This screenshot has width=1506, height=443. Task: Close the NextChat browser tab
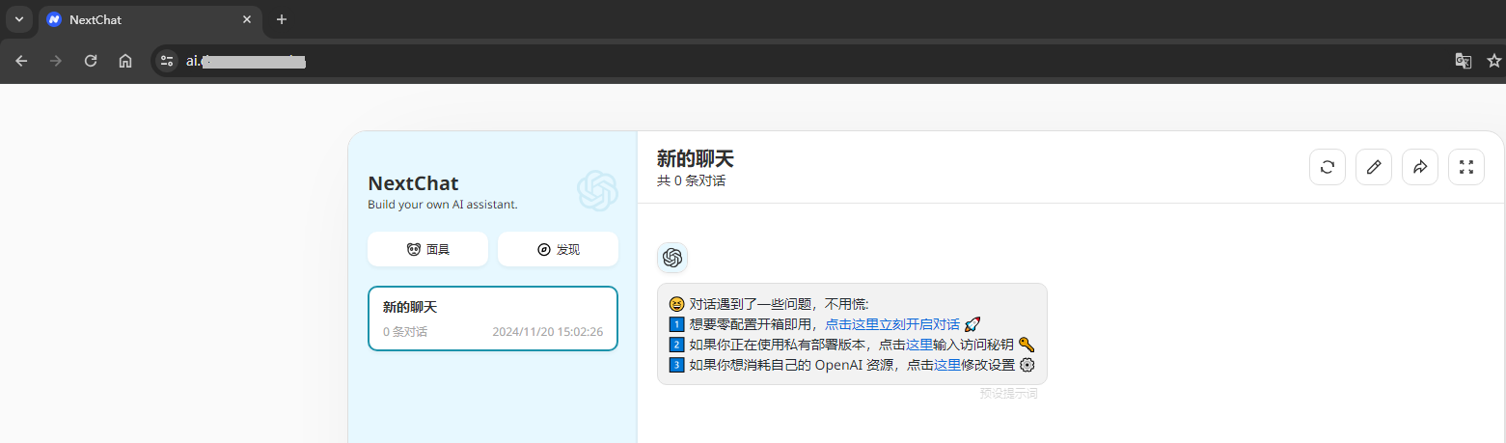coord(247,19)
